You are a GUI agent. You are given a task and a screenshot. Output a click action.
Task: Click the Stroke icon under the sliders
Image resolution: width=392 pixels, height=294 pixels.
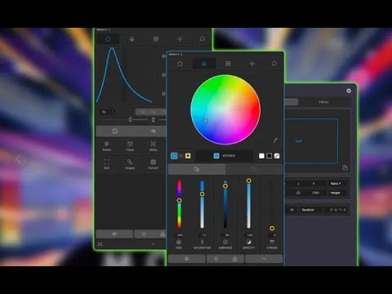pyautogui.click(x=272, y=242)
